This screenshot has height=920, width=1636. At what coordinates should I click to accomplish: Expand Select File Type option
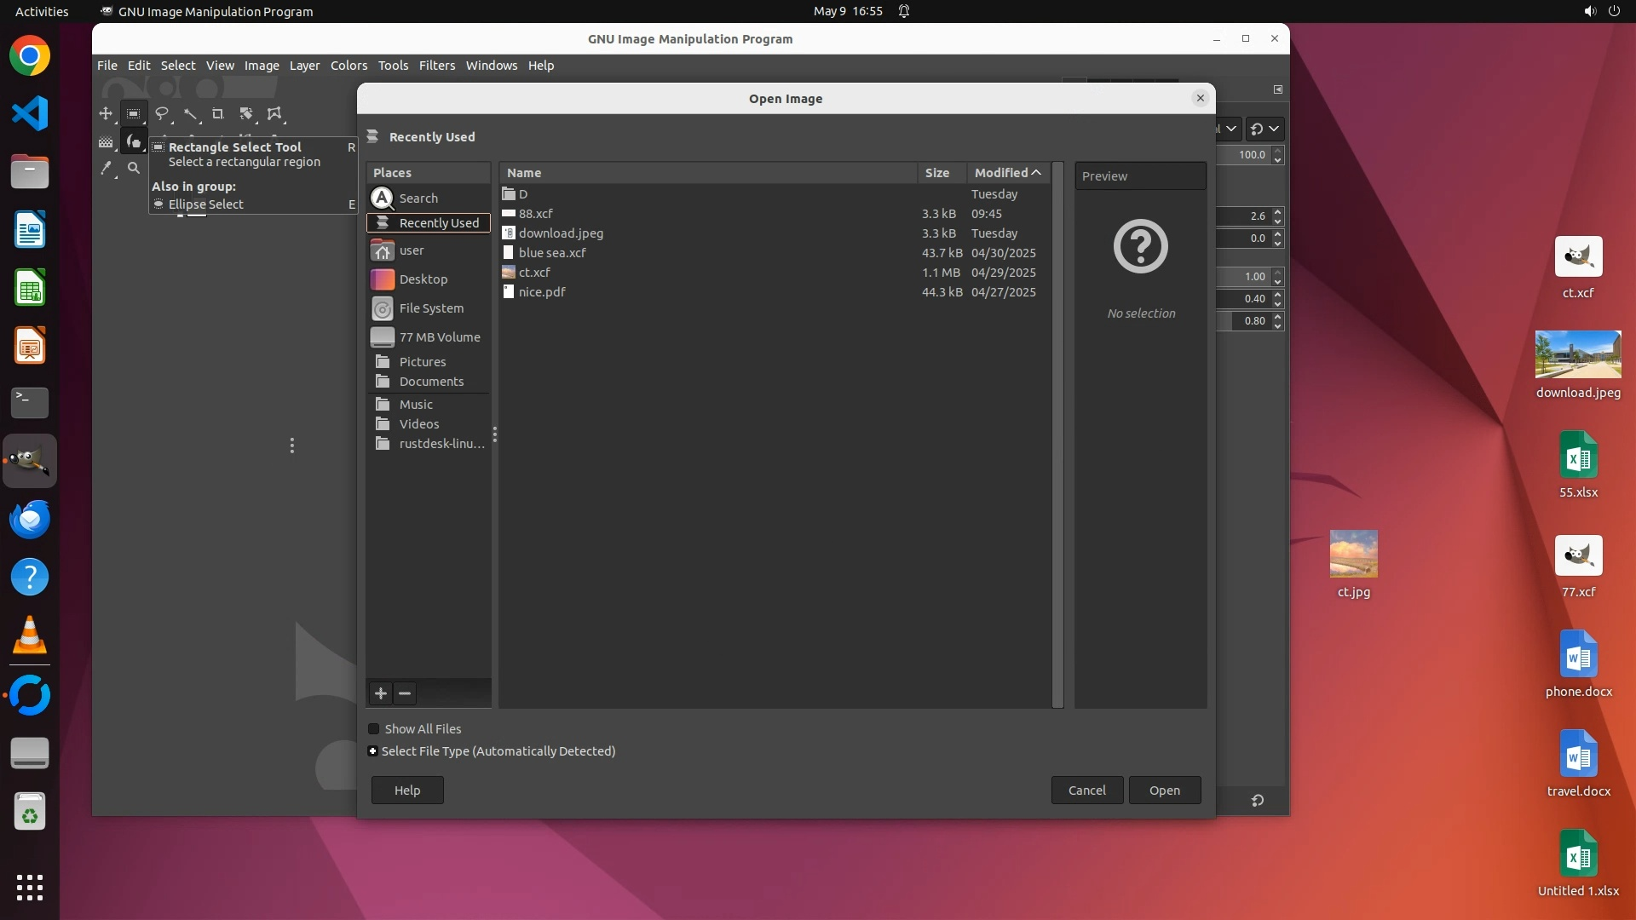[373, 751]
